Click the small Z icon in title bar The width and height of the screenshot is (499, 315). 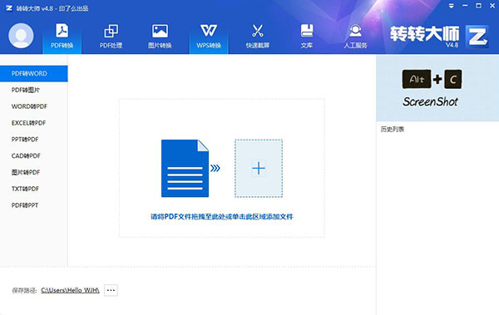pos(9,8)
